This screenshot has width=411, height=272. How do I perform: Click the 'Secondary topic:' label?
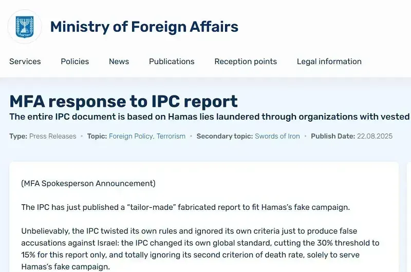[x=225, y=136]
